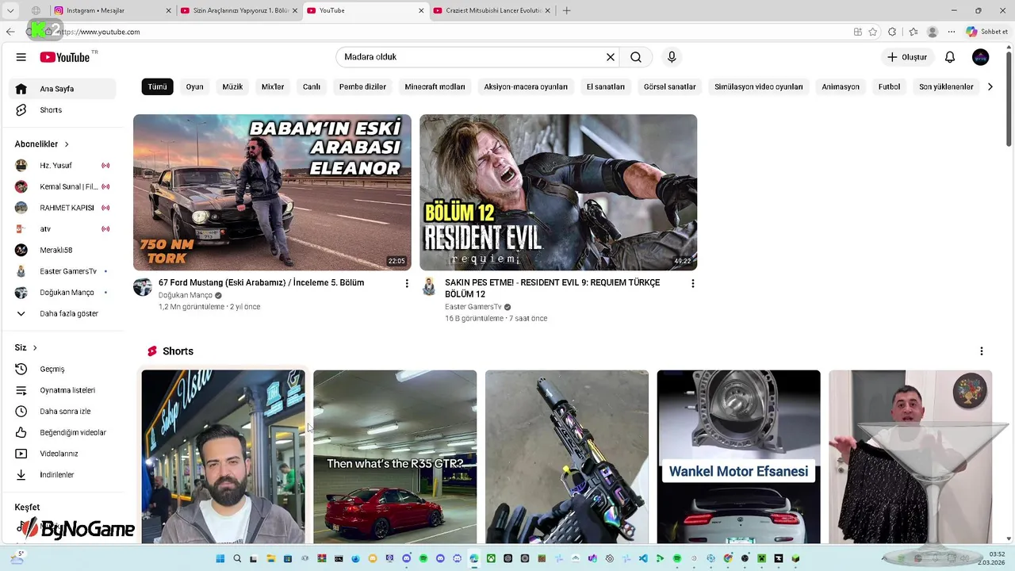The image size is (1015, 571).
Task: Open the R35 GTR short
Action: pos(395,457)
